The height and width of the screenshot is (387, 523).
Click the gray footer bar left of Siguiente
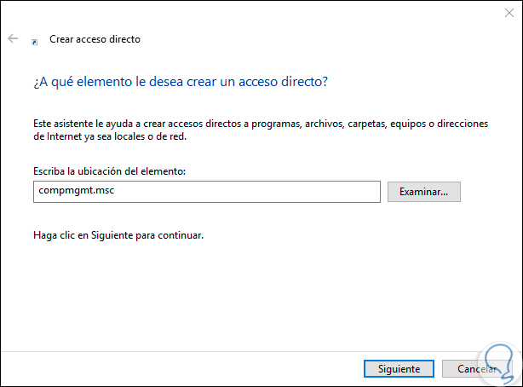170,369
